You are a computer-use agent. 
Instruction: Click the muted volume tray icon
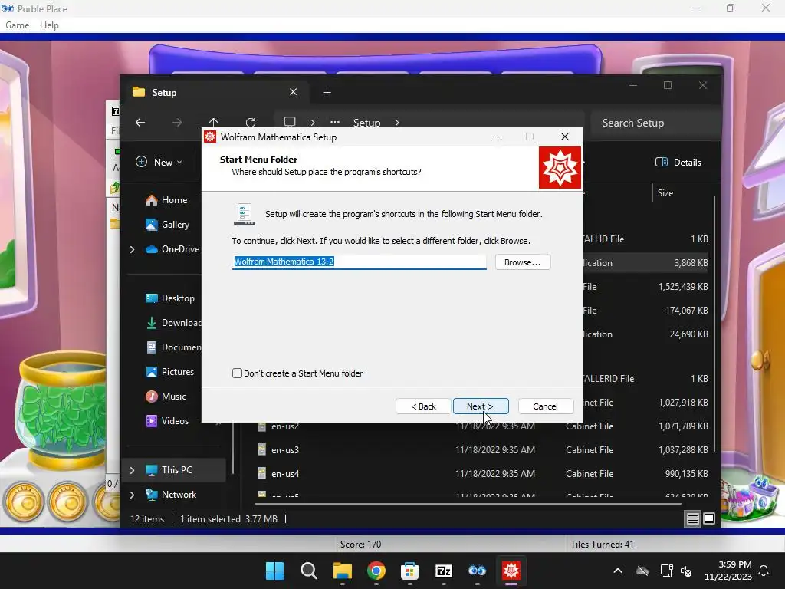686,571
